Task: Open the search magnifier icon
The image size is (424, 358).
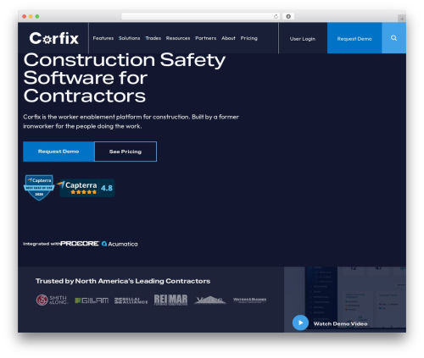Action: 393,38
